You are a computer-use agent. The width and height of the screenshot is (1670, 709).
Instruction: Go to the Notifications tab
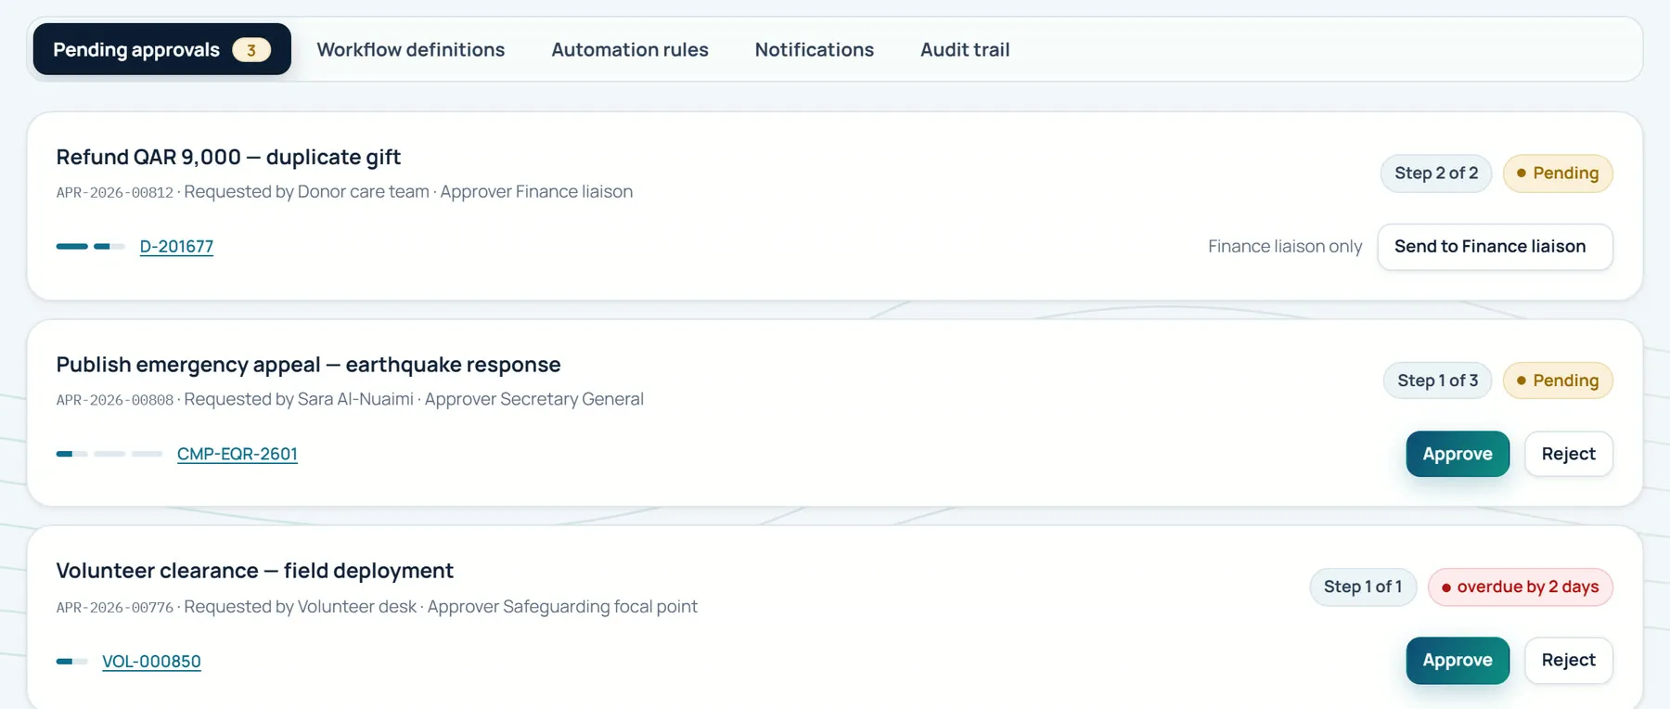coord(815,49)
